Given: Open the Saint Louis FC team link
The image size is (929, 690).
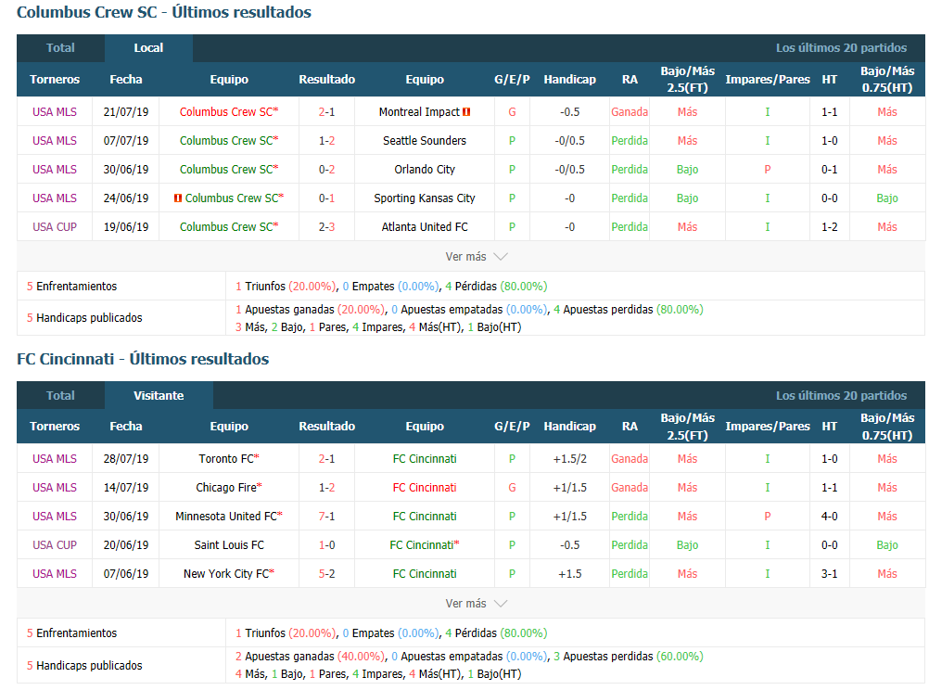Looking at the screenshot, I should (229, 544).
